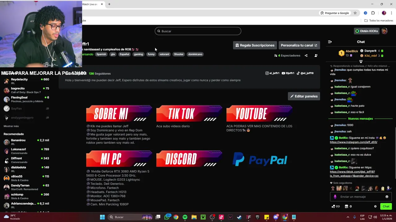Open Todos los marcadores folder

(379, 21)
